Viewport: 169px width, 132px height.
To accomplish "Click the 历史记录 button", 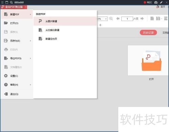I will (148, 32).
